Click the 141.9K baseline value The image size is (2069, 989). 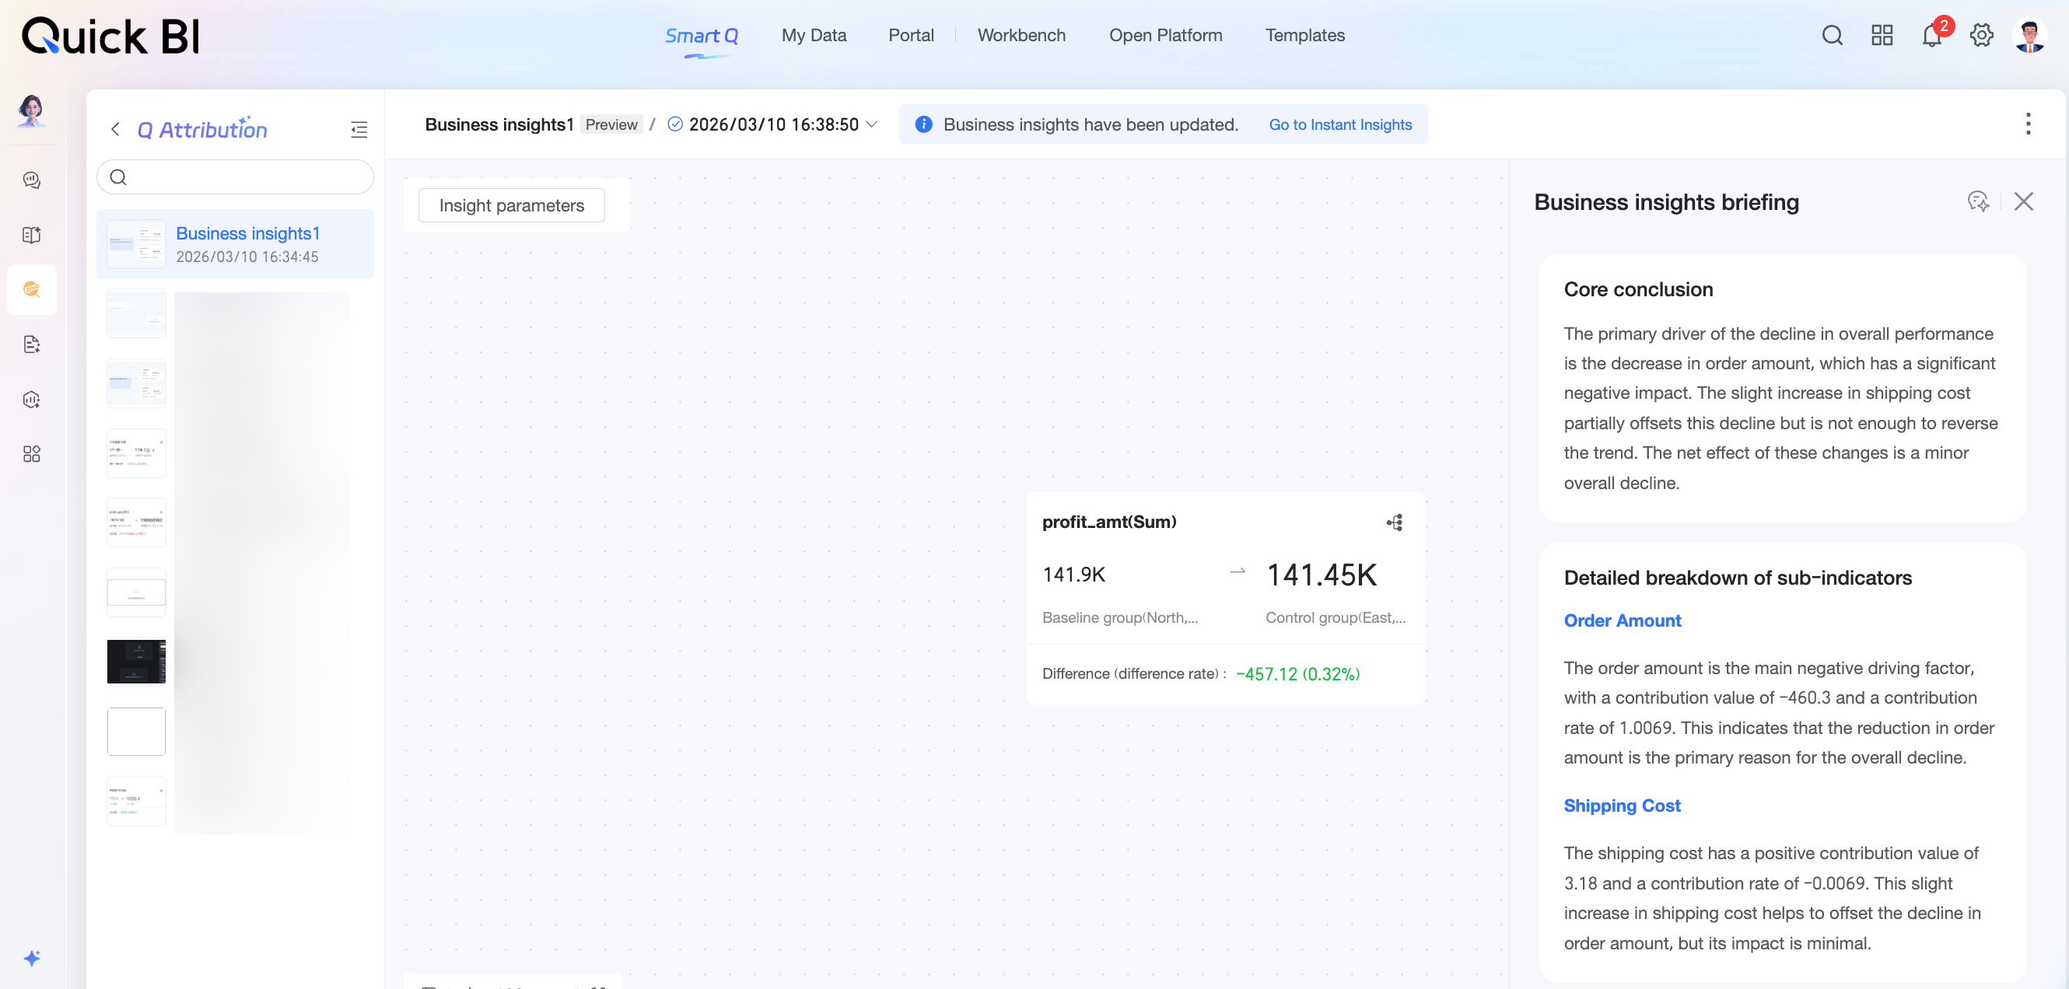pos(1073,575)
